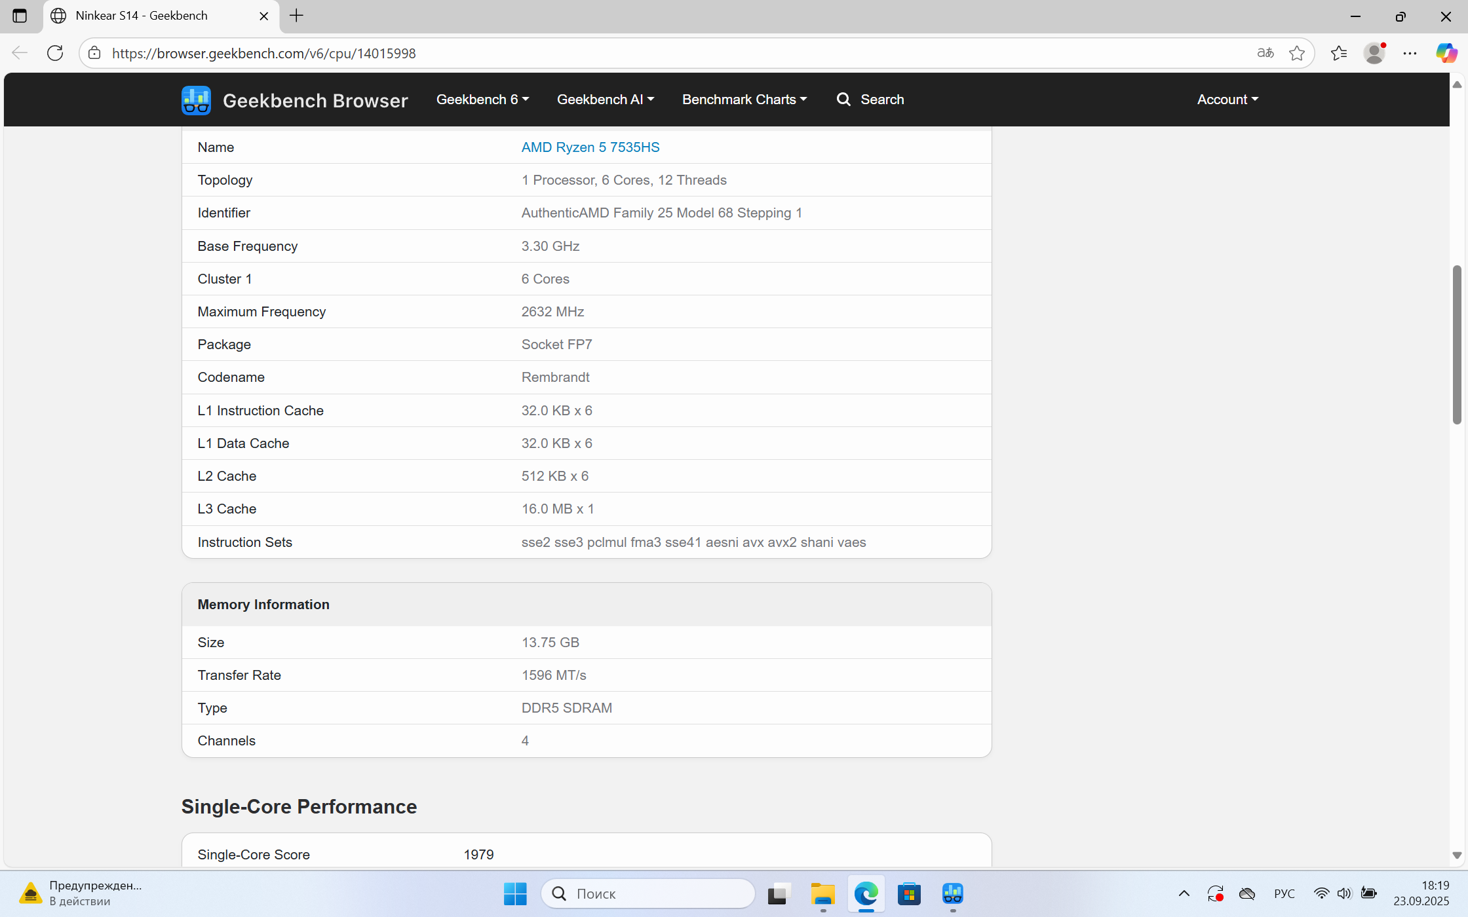Expand the Benchmark Charts dropdown

[744, 100]
